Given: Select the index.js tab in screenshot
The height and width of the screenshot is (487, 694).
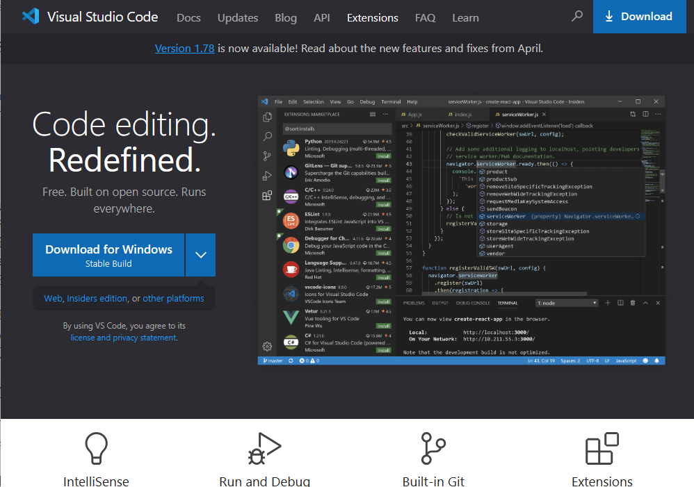Looking at the screenshot, I should (x=460, y=115).
